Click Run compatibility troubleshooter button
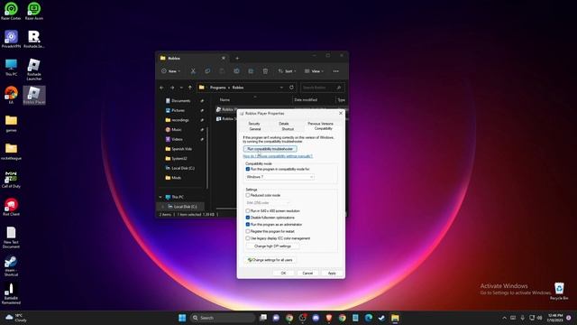Image resolution: width=577 pixels, height=325 pixels. 270,149
